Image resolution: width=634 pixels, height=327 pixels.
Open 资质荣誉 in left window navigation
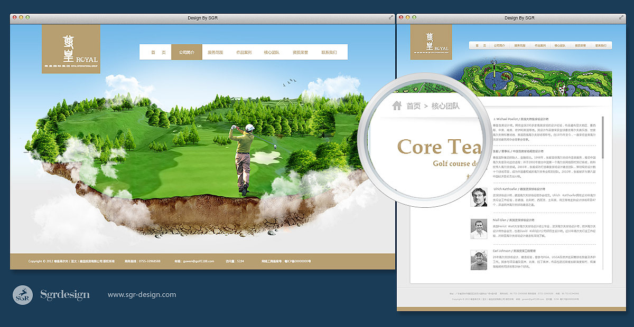tap(300, 52)
